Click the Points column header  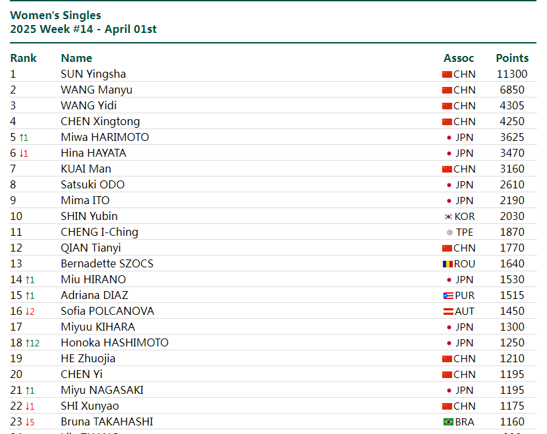click(512, 58)
